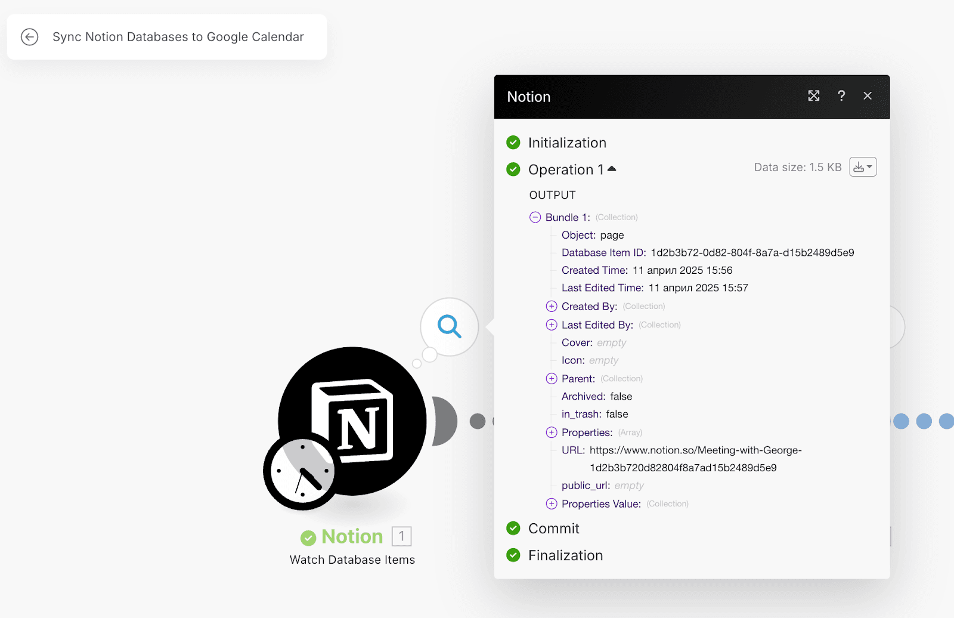
Task: Click the Initialization step label
Action: tap(567, 143)
